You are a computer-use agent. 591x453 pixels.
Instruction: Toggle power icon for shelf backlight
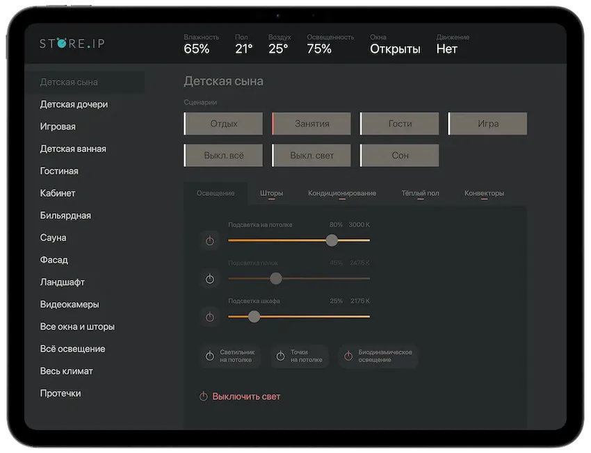210,279
